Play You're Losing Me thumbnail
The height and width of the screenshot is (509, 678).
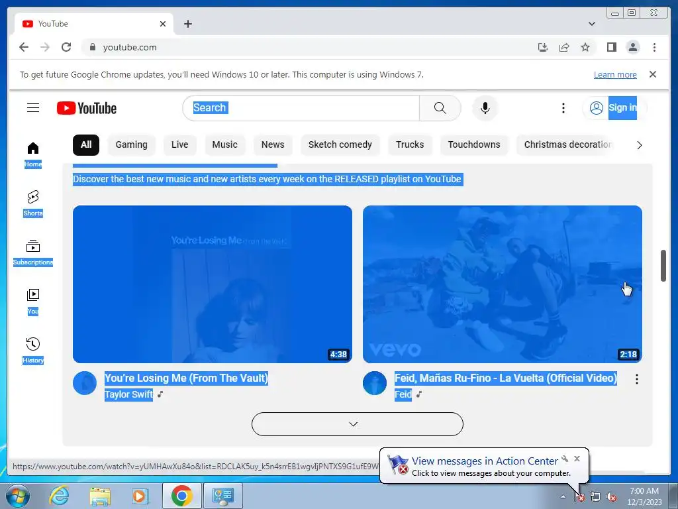click(213, 284)
